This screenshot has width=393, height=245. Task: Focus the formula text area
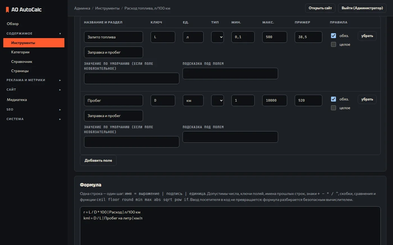[x=230, y=226]
